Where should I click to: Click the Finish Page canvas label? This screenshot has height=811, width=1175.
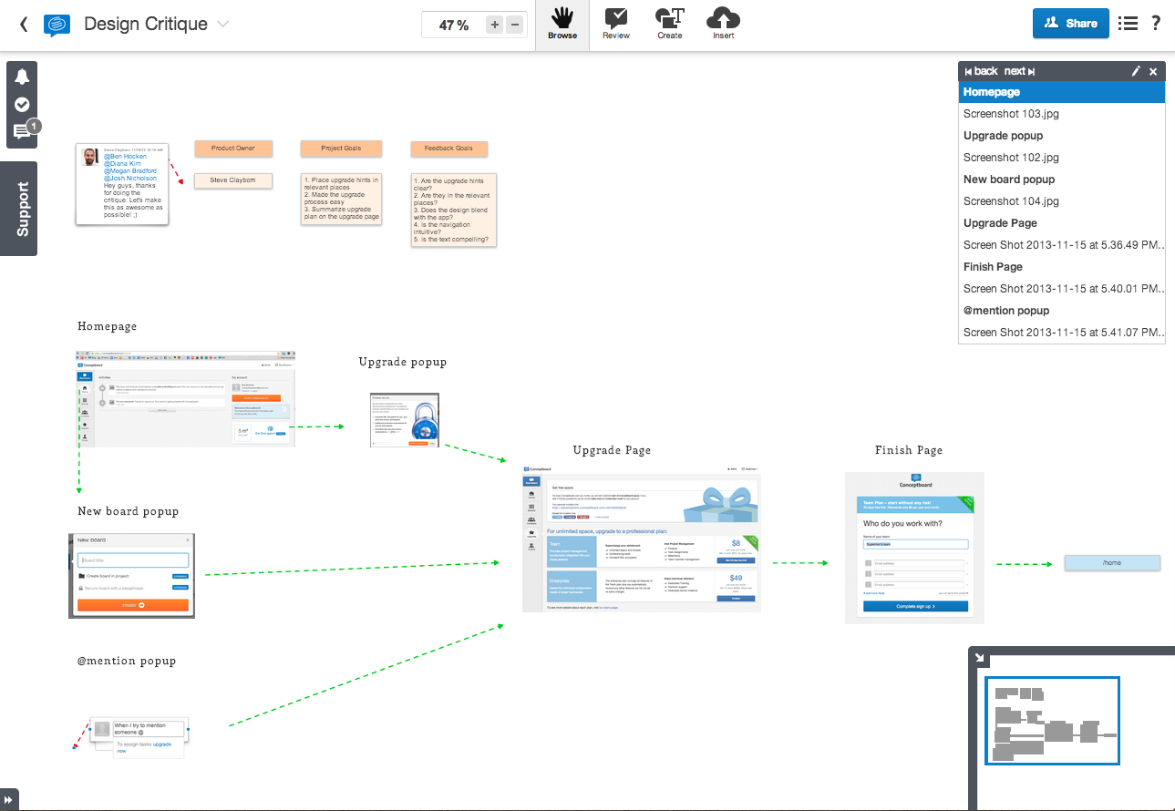coord(909,450)
